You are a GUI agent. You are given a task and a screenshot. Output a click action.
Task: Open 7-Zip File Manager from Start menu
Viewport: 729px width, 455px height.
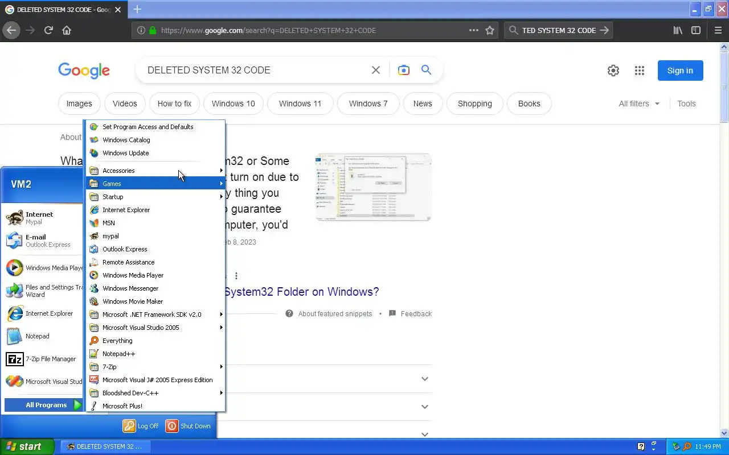point(43,359)
